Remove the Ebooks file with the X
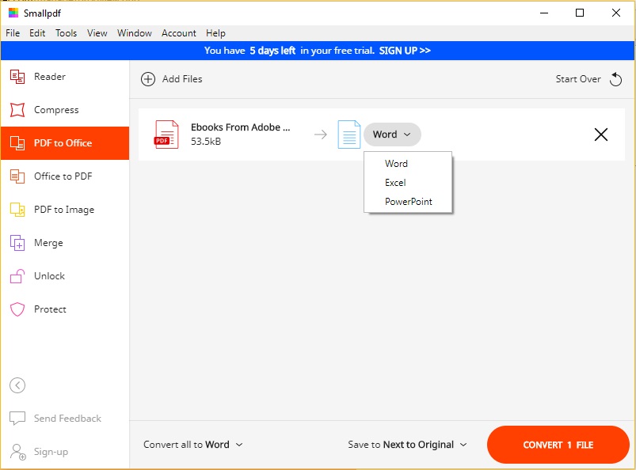 pos(601,135)
